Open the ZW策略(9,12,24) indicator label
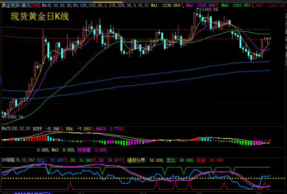The width and height of the screenshot is (287, 194). tap(18, 160)
